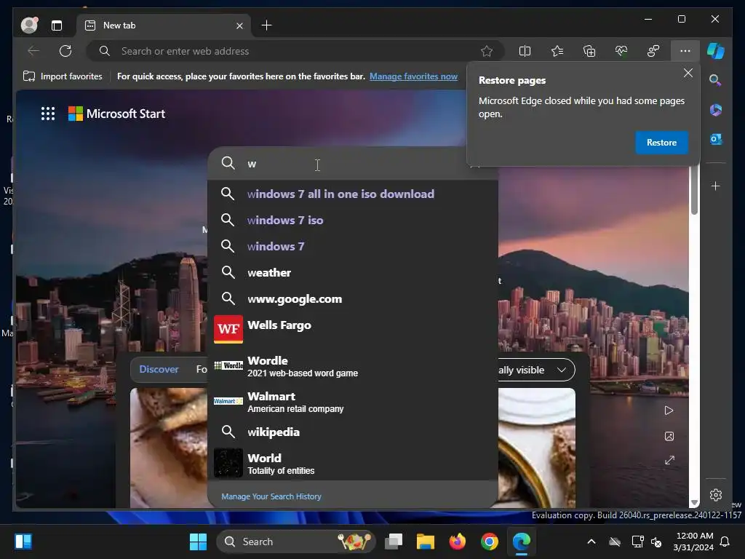This screenshot has height=559, width=745.
Task: Open a new tab with plus button
Action: point(266,25)
